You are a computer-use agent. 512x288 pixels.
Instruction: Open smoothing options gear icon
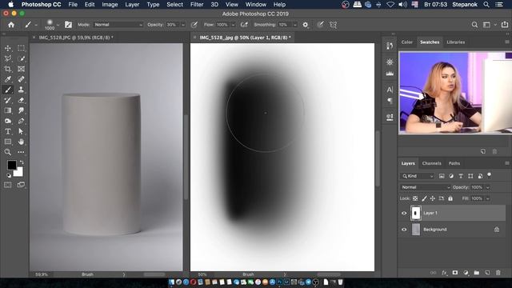tap(306, 25)
